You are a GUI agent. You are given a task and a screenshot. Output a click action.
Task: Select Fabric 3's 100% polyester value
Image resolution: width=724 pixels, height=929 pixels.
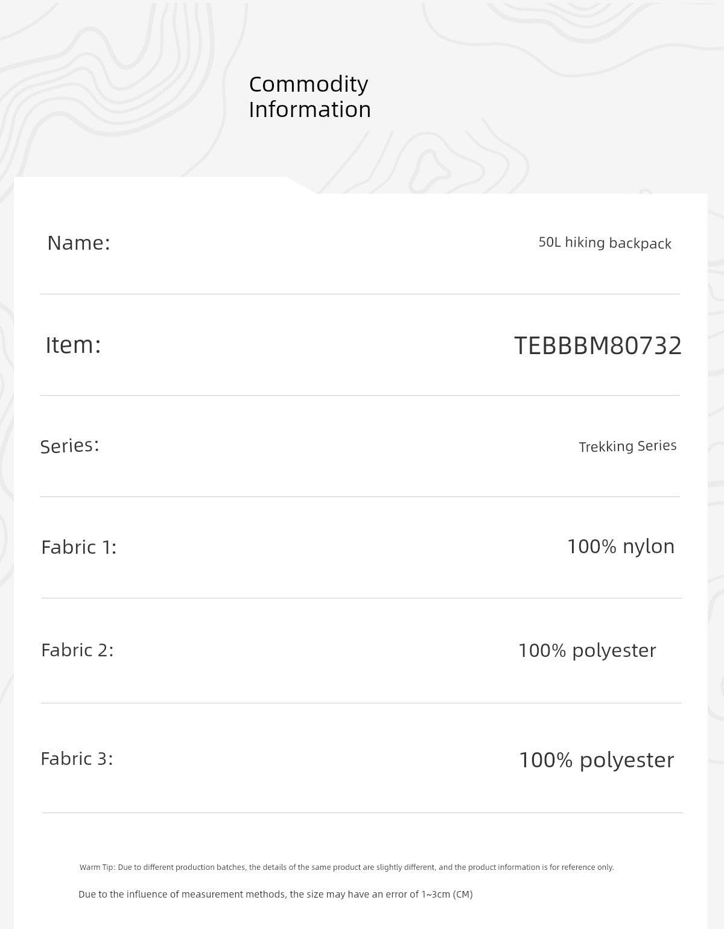pos(596,760)
